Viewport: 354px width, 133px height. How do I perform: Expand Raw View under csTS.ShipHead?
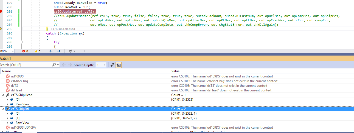[7, 104]
